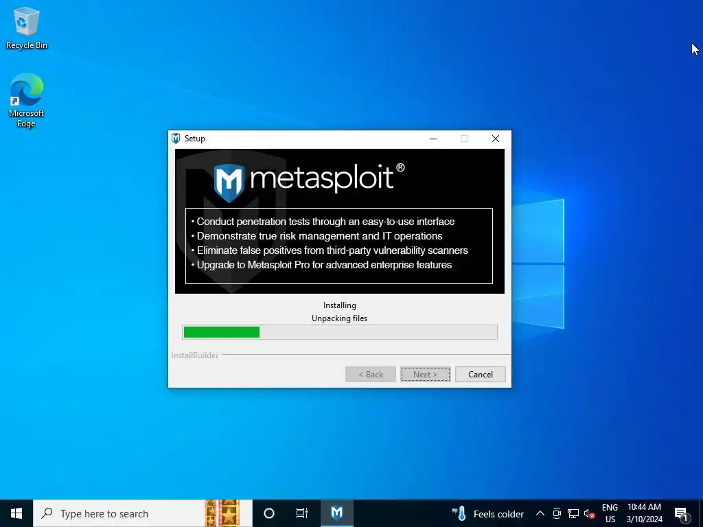
Task: Minimize the Setup window
Action: (433, 139)
